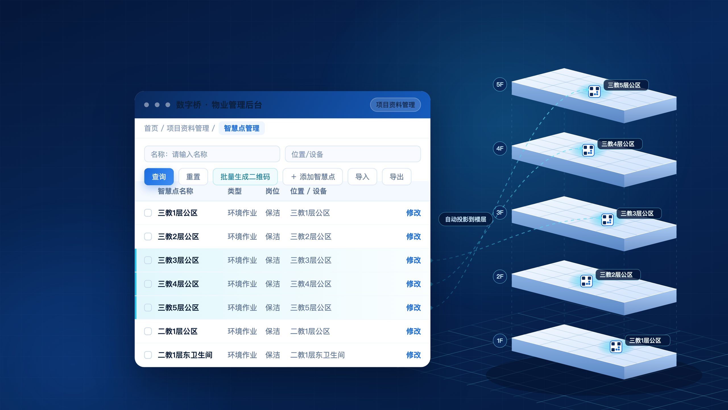Click the QR code icon on 3F floor
Viewport: 728px width, 410px height.
(x=607, y=220)
